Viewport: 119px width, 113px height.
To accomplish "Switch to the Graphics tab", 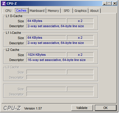I will click(x=81, y=11).
